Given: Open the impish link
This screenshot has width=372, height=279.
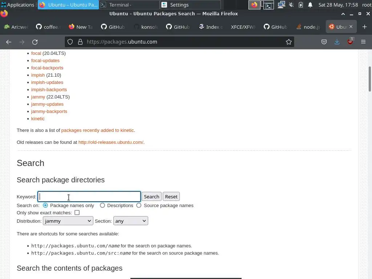Looking at the screenshot, I should coord(38,75).
